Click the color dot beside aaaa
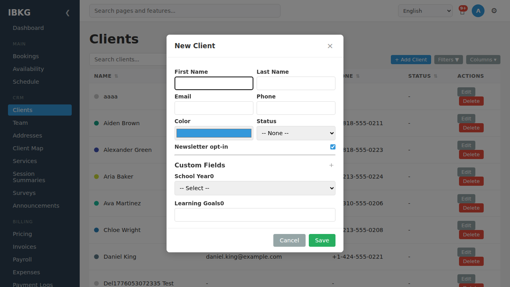The height and width of the screenshot is (287, 510). pos(96,96)
